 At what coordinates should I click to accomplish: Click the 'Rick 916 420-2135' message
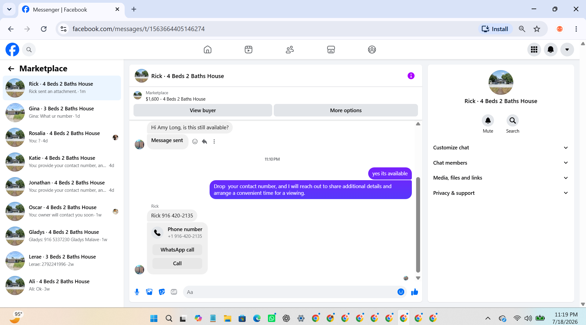click(x=172, y=216)
